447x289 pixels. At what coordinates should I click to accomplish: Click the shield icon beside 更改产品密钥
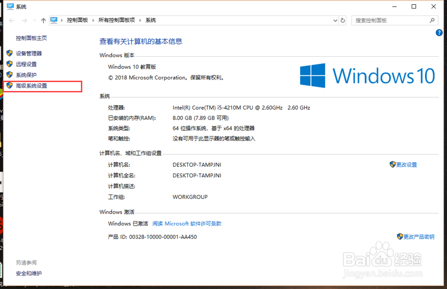pyautogui.click(x=400, y=236)
